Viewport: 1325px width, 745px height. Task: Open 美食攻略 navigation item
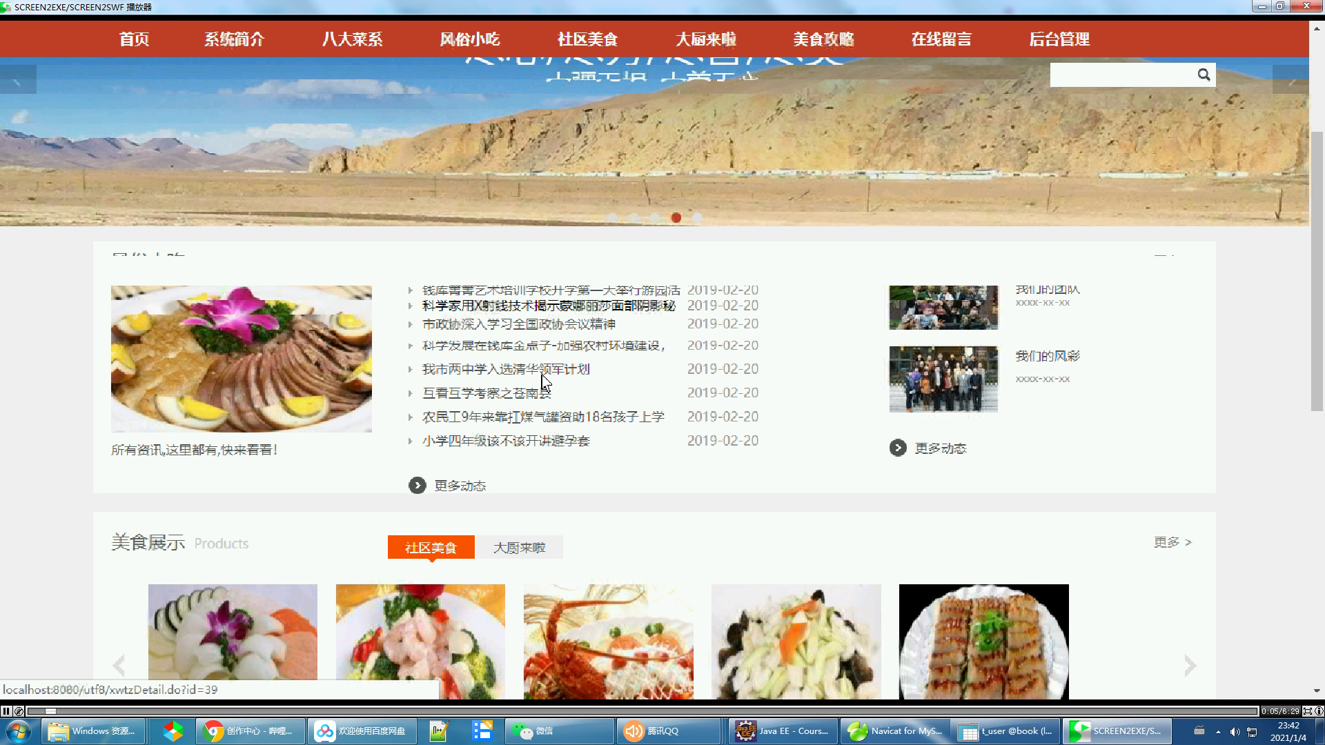(x=823, y=39)
